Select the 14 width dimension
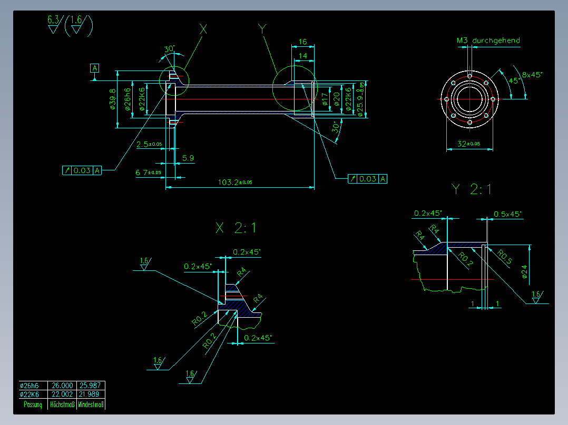 (x=303, y=56)
